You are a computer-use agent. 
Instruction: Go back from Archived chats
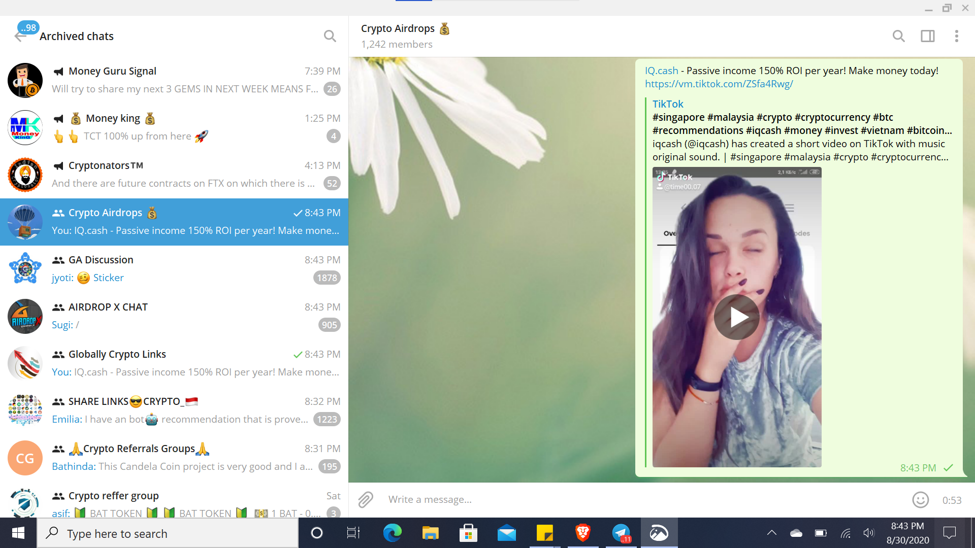(21, 37)
